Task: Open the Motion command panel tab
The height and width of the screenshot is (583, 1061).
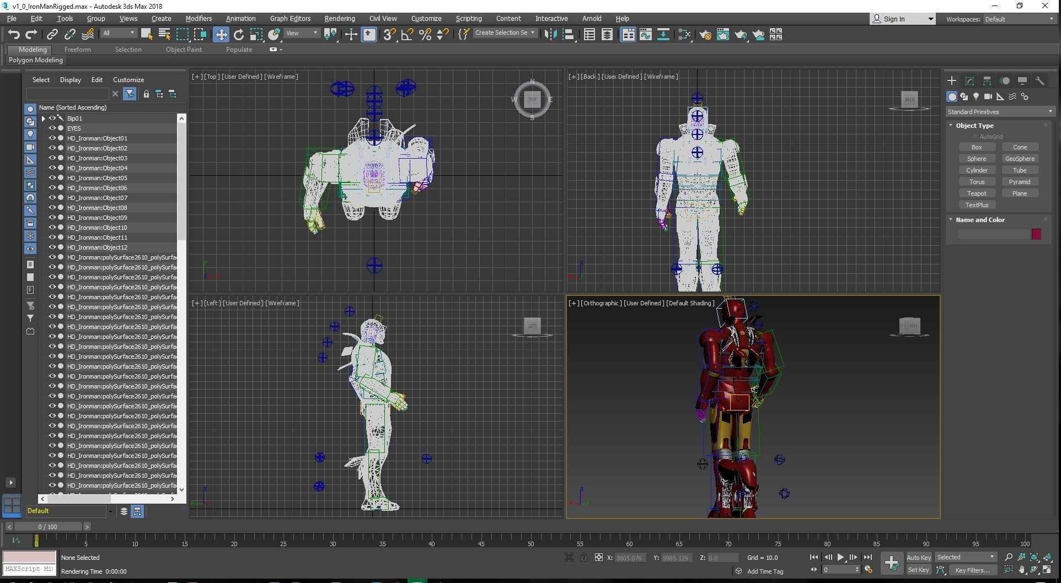Action: (x=1005, y=80)
